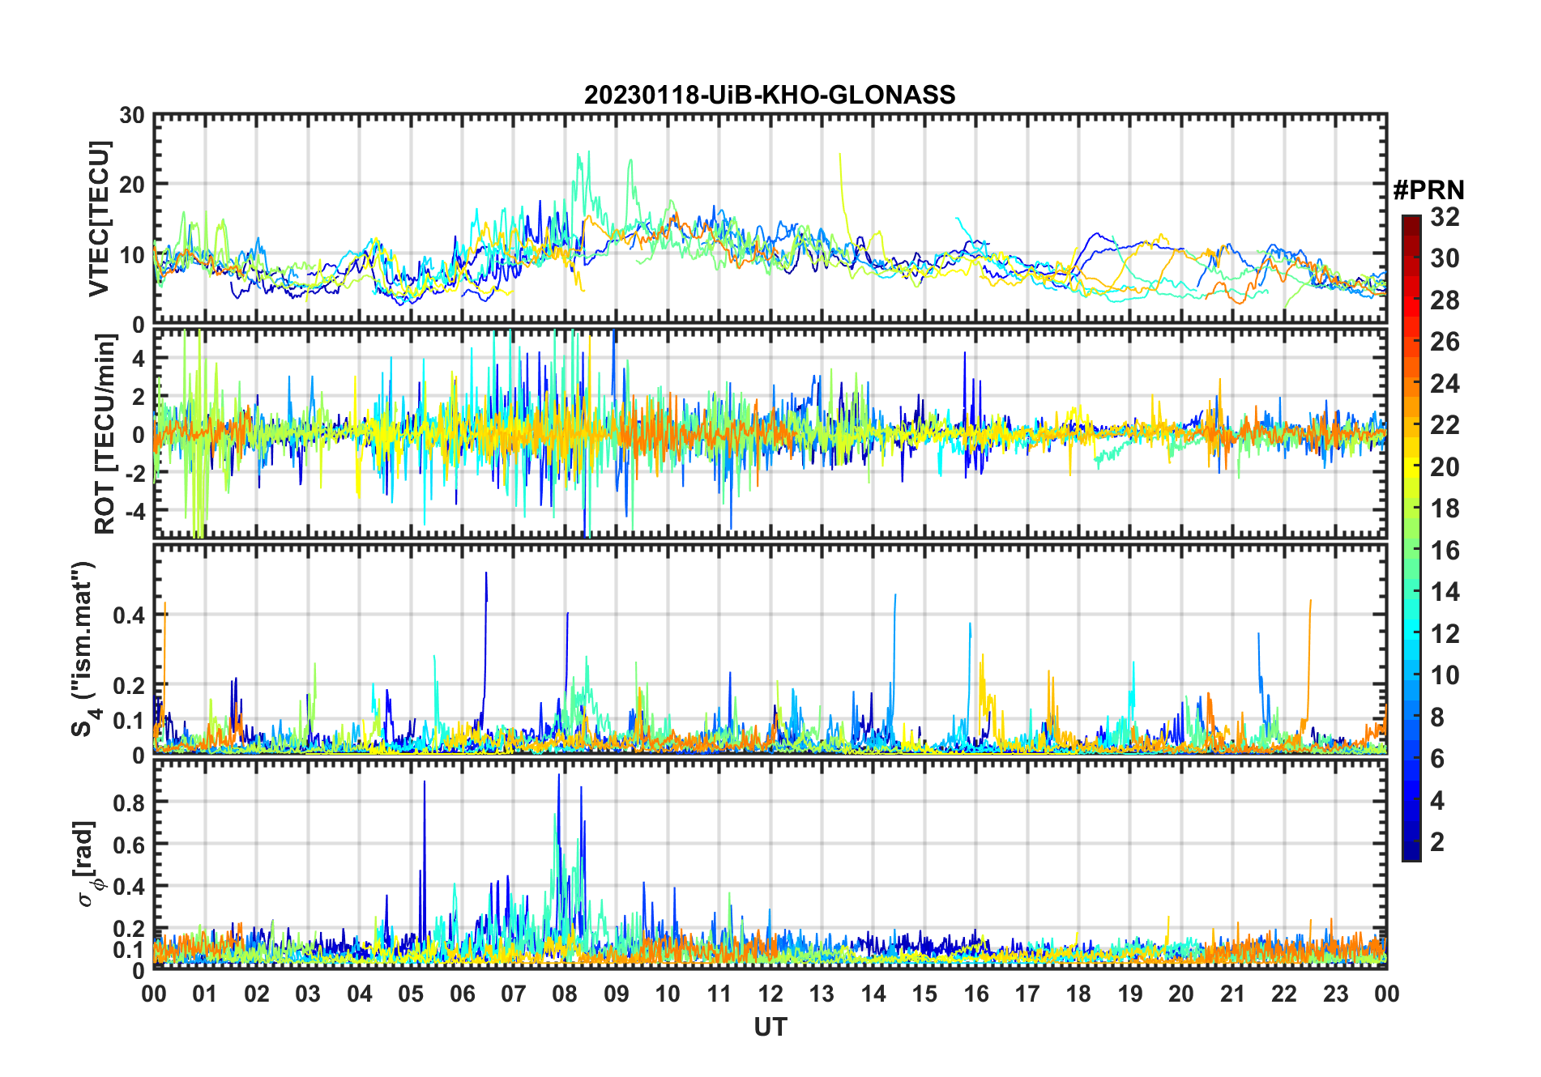Click x-axis hour label 21
1541x1077 pixels.
click(x=1233, y=994)
